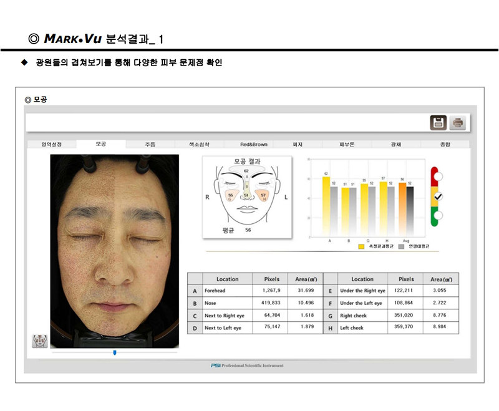Select the green severity indicator
The width and height of the screenshot is (499, 411).
(x=440, y=214)
